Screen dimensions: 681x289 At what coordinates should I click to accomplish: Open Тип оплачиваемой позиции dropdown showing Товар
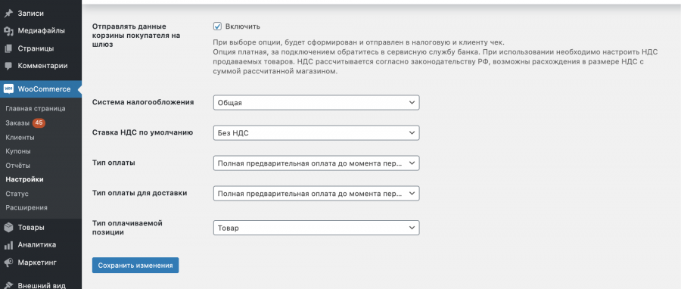click(316, 228)
